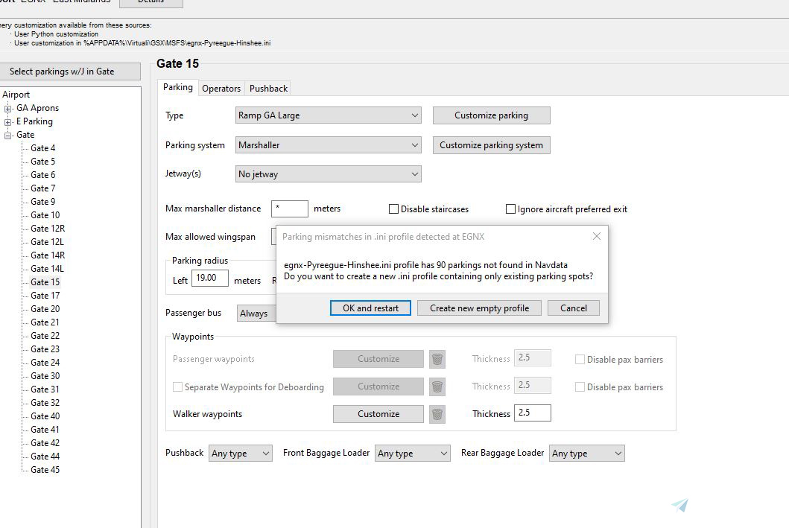Click trash icon next to deboarding waypoints Customize
This screenshot has height=528, width=789.
437,386
